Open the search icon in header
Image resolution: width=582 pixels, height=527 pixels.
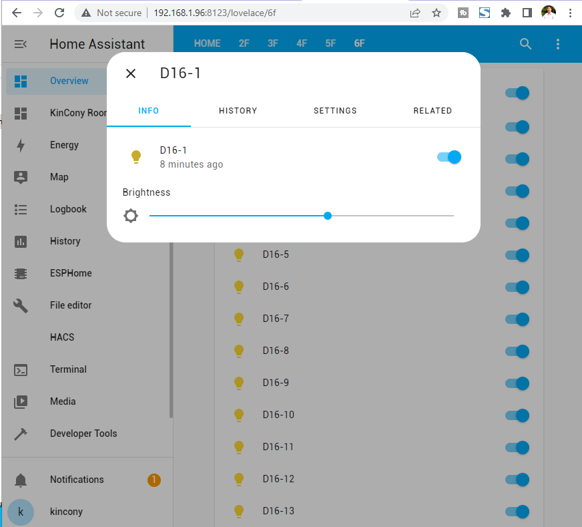526,44
